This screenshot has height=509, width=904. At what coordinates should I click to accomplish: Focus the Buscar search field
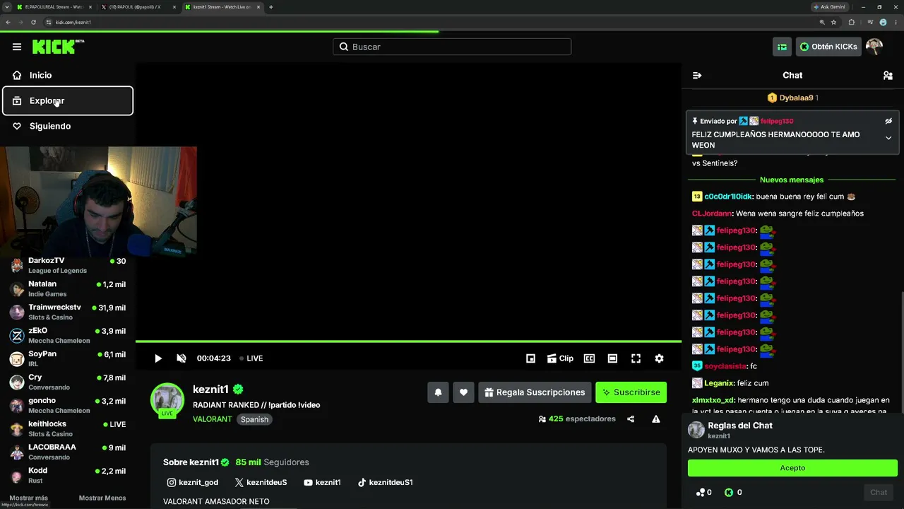[x=452, y=47]
